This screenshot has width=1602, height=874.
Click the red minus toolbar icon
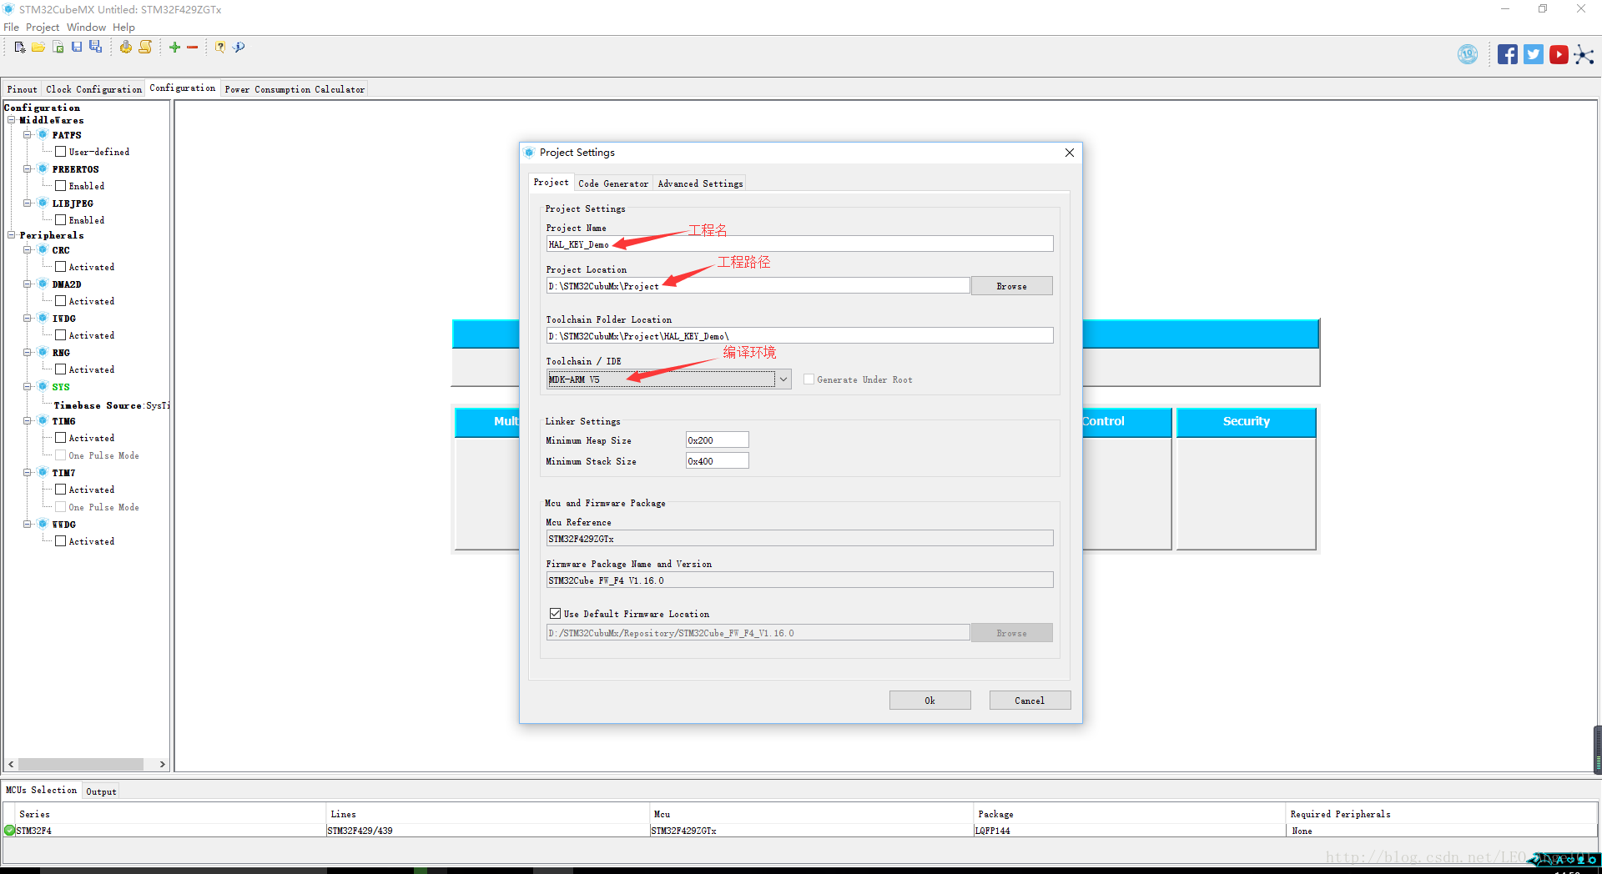coord(193,48)
